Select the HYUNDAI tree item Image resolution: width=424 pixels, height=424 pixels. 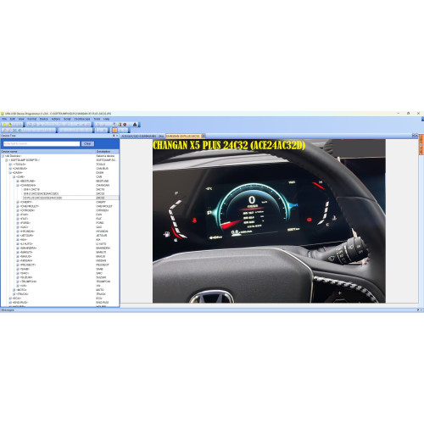click(x=27, y=232)
